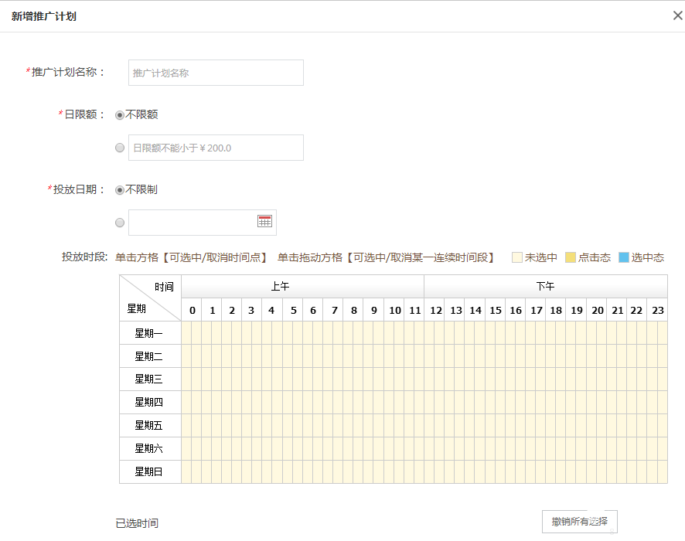
Task: Click the 未选中 legend color swatch
Action: 516,258
